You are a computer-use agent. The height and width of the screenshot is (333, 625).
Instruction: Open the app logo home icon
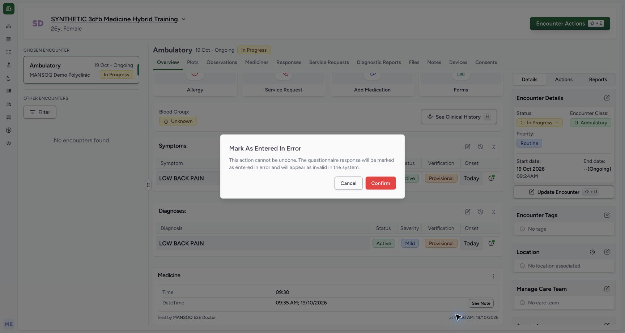tap(9, 9)
